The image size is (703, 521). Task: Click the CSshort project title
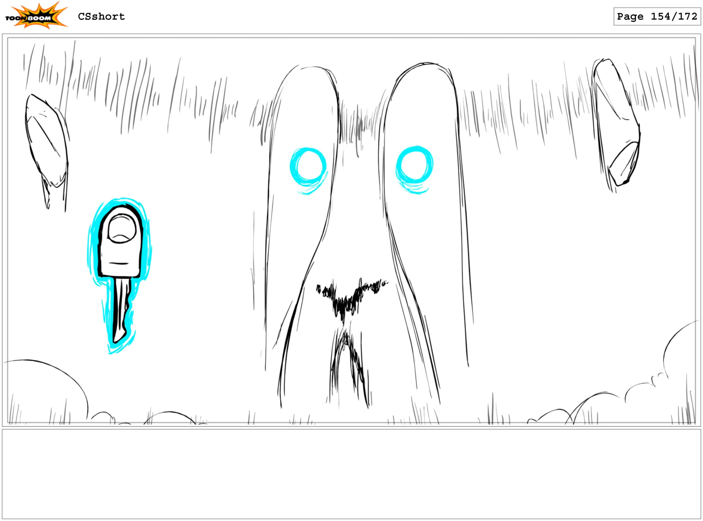(x=101, y=16)
